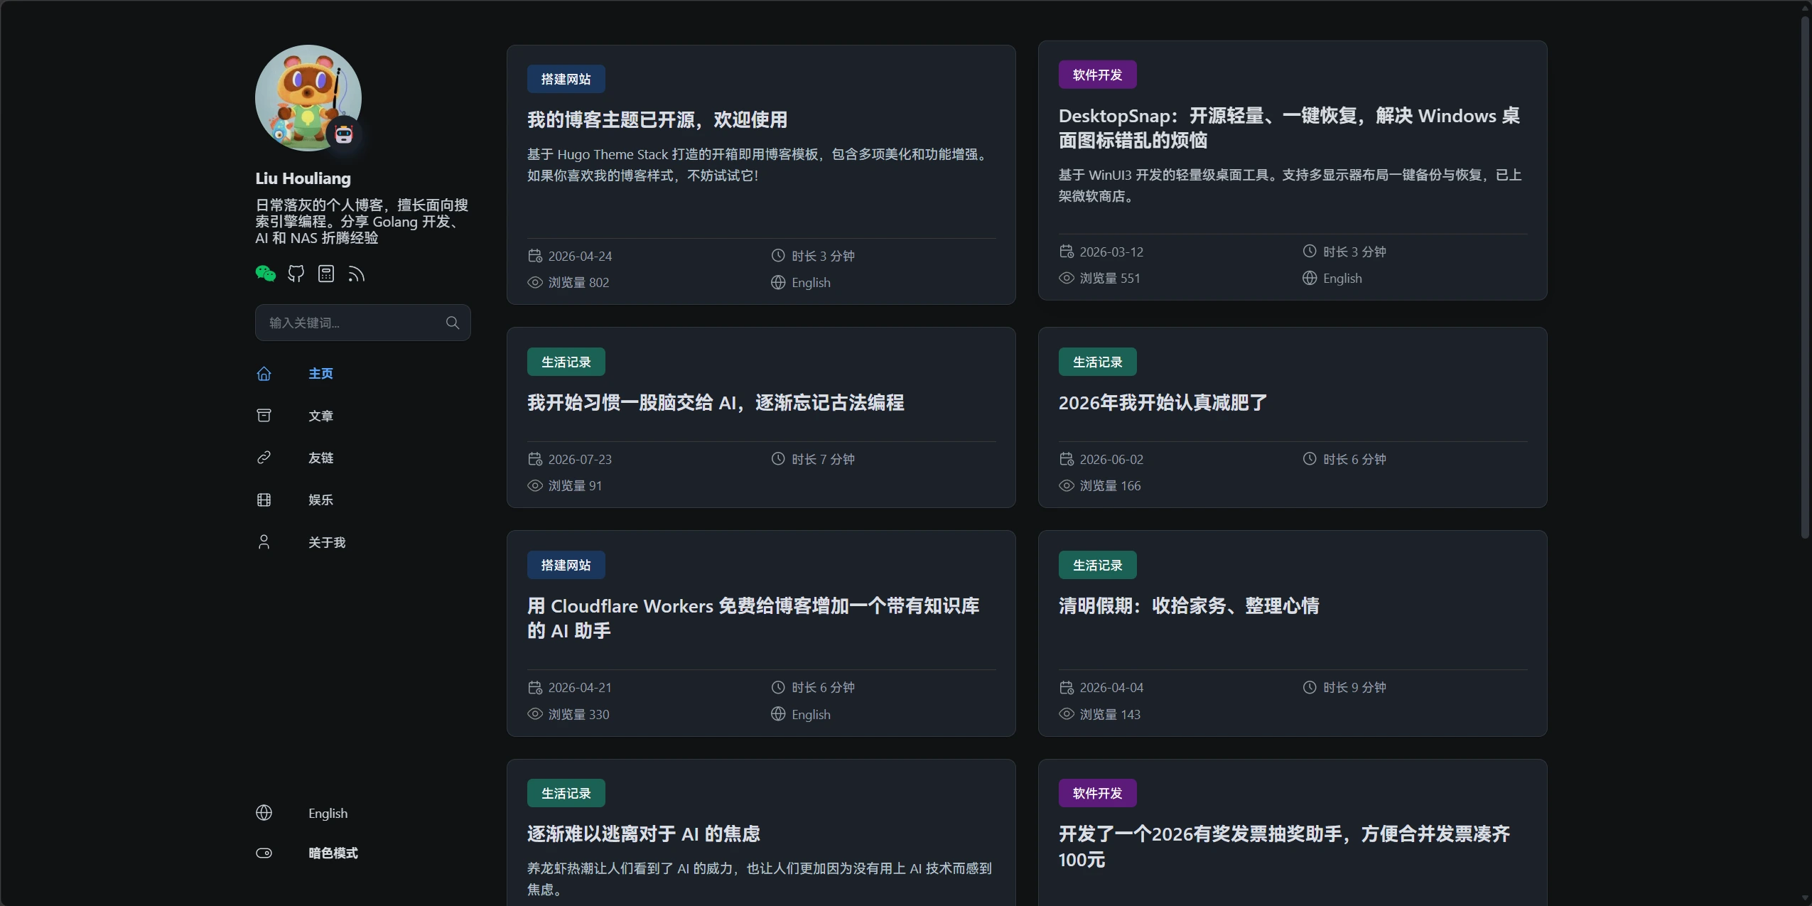Open the GitHub profile icon

point(296,274)
